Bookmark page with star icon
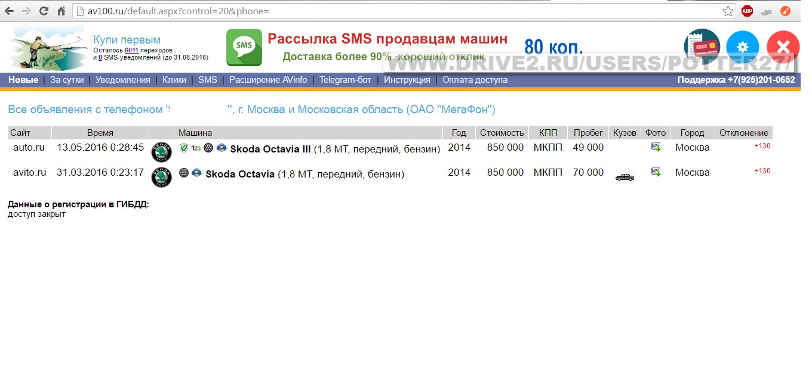The width and height of the screenshot is (812, 386). point(728,11)
